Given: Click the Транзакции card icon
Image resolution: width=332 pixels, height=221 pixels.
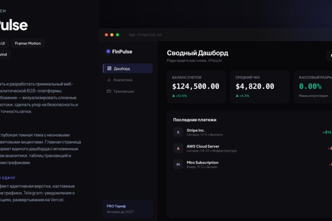Looking at the screenshot, I should pos(109,91).
